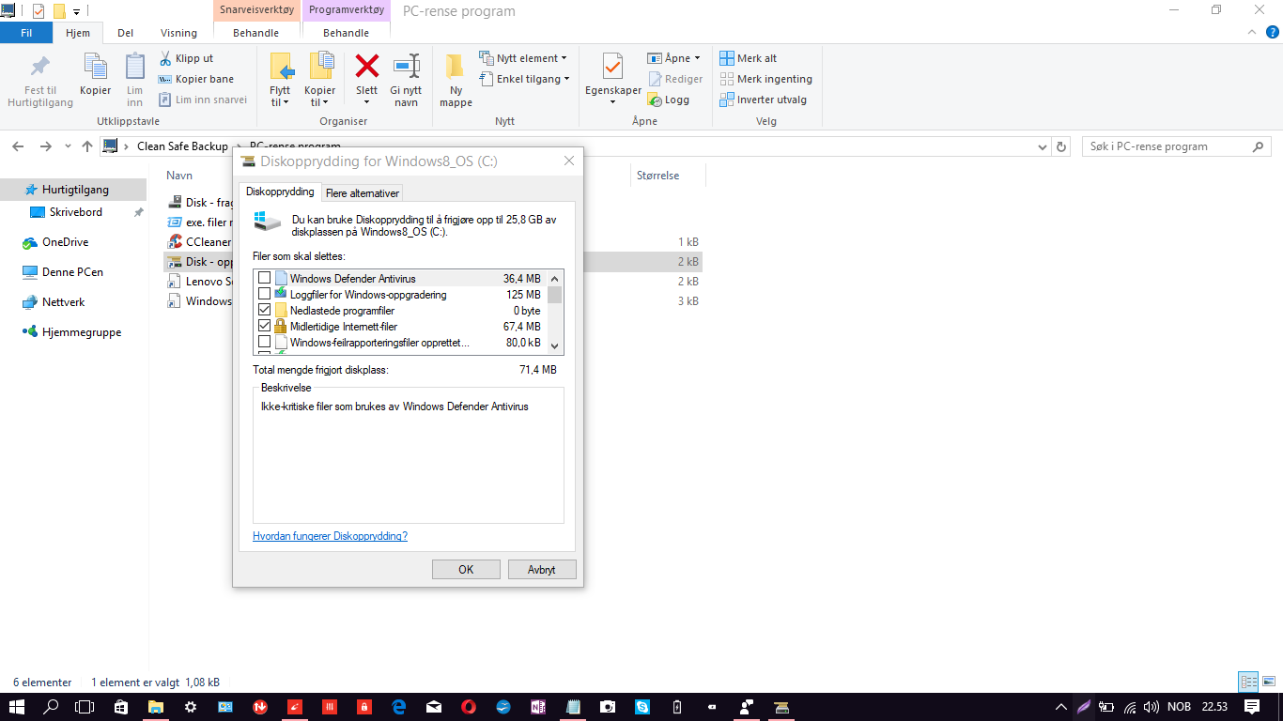Click the Inverter utvalg icon
Screen dimensions: 1283x721
pos(727,100)
